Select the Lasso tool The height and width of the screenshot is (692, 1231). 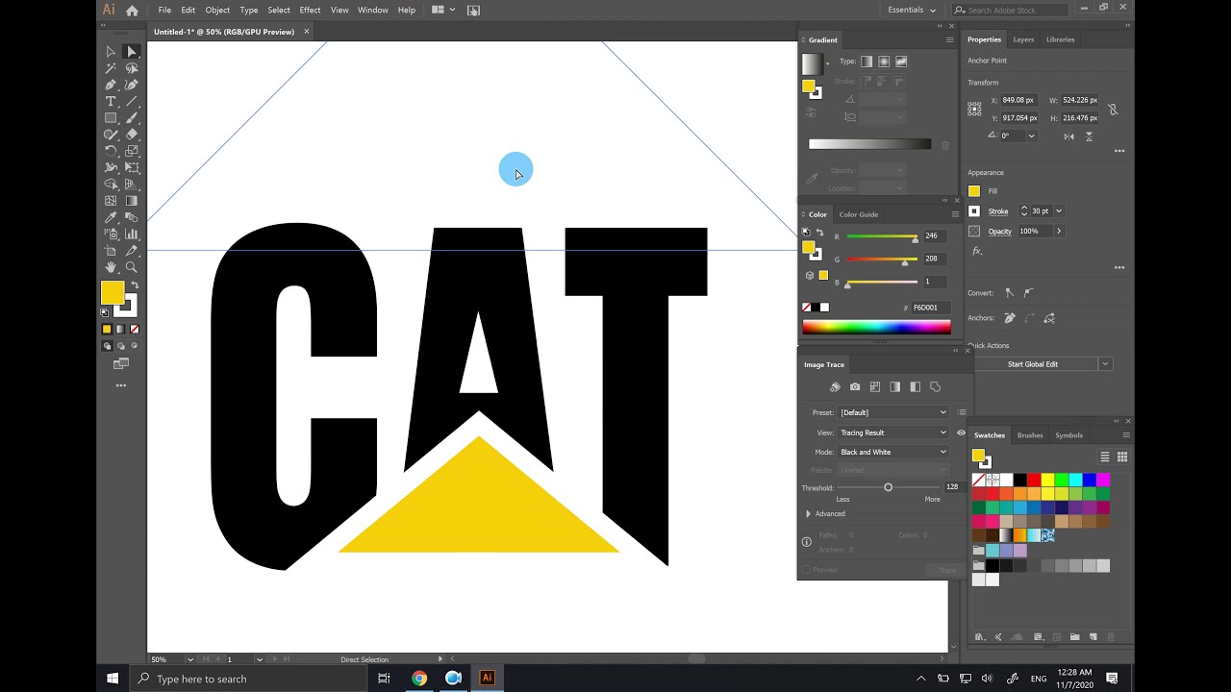132,68
